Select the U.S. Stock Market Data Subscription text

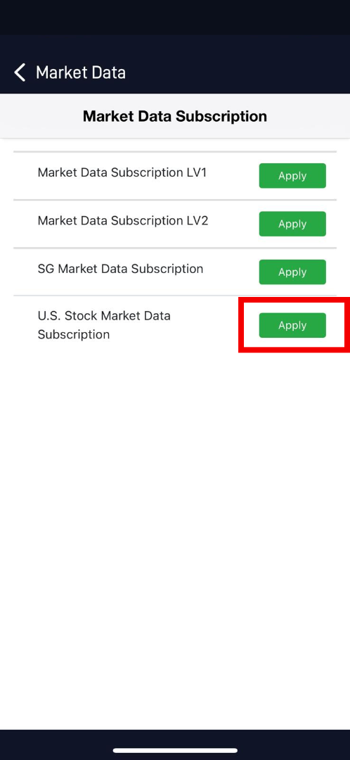pos(104,325)
